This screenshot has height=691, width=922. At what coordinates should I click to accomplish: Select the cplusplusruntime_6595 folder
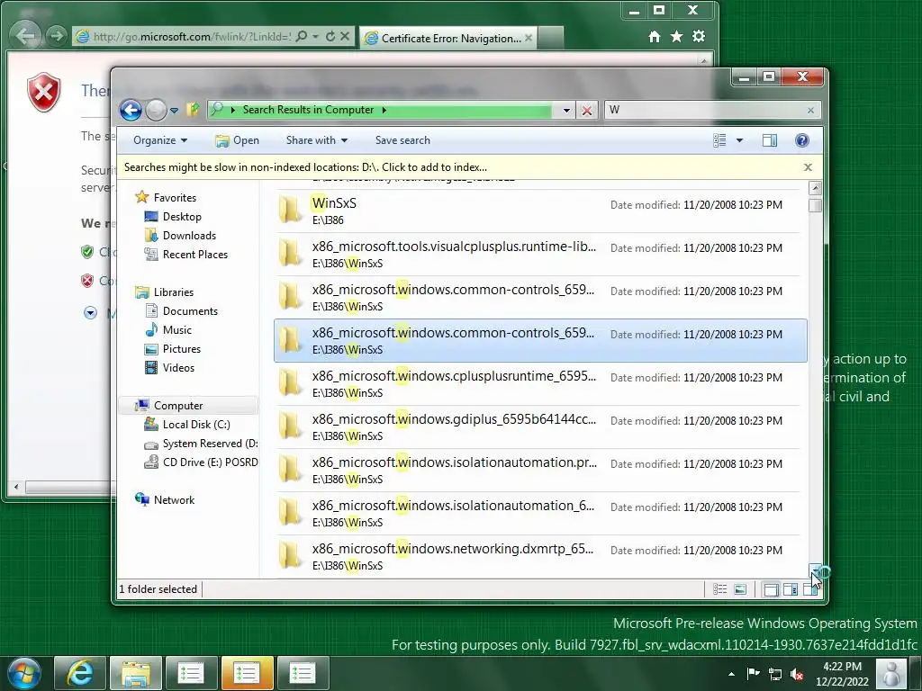pos(540,383)
